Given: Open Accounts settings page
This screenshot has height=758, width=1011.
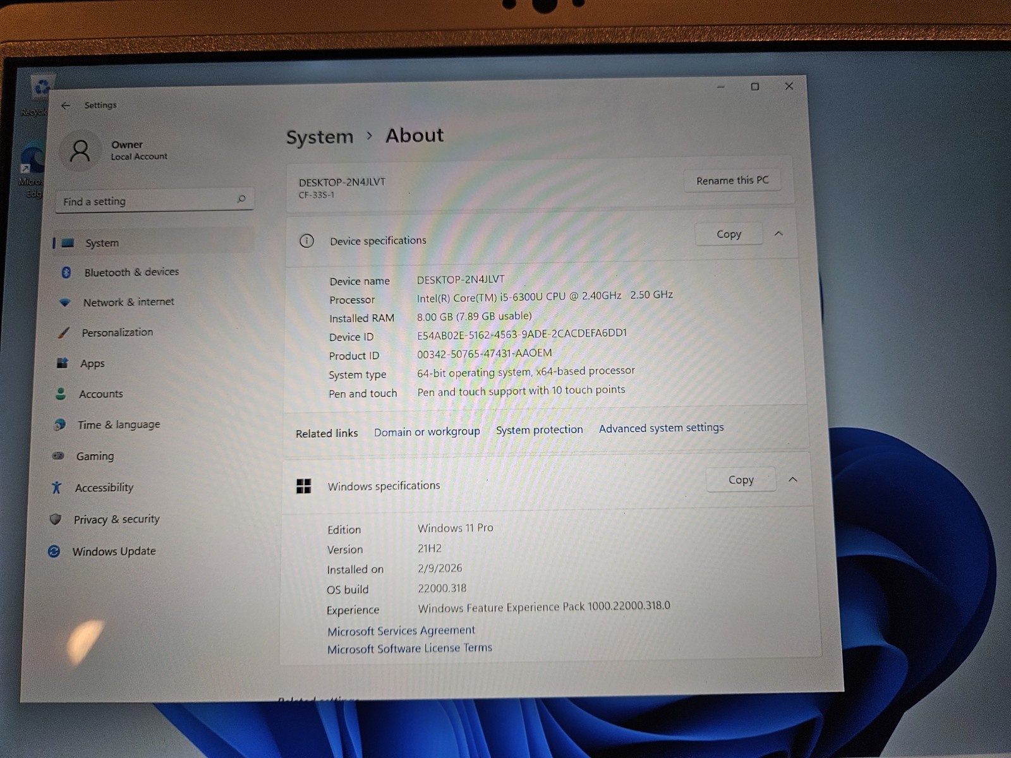Looking at the screenshot, I should (101, 394).
